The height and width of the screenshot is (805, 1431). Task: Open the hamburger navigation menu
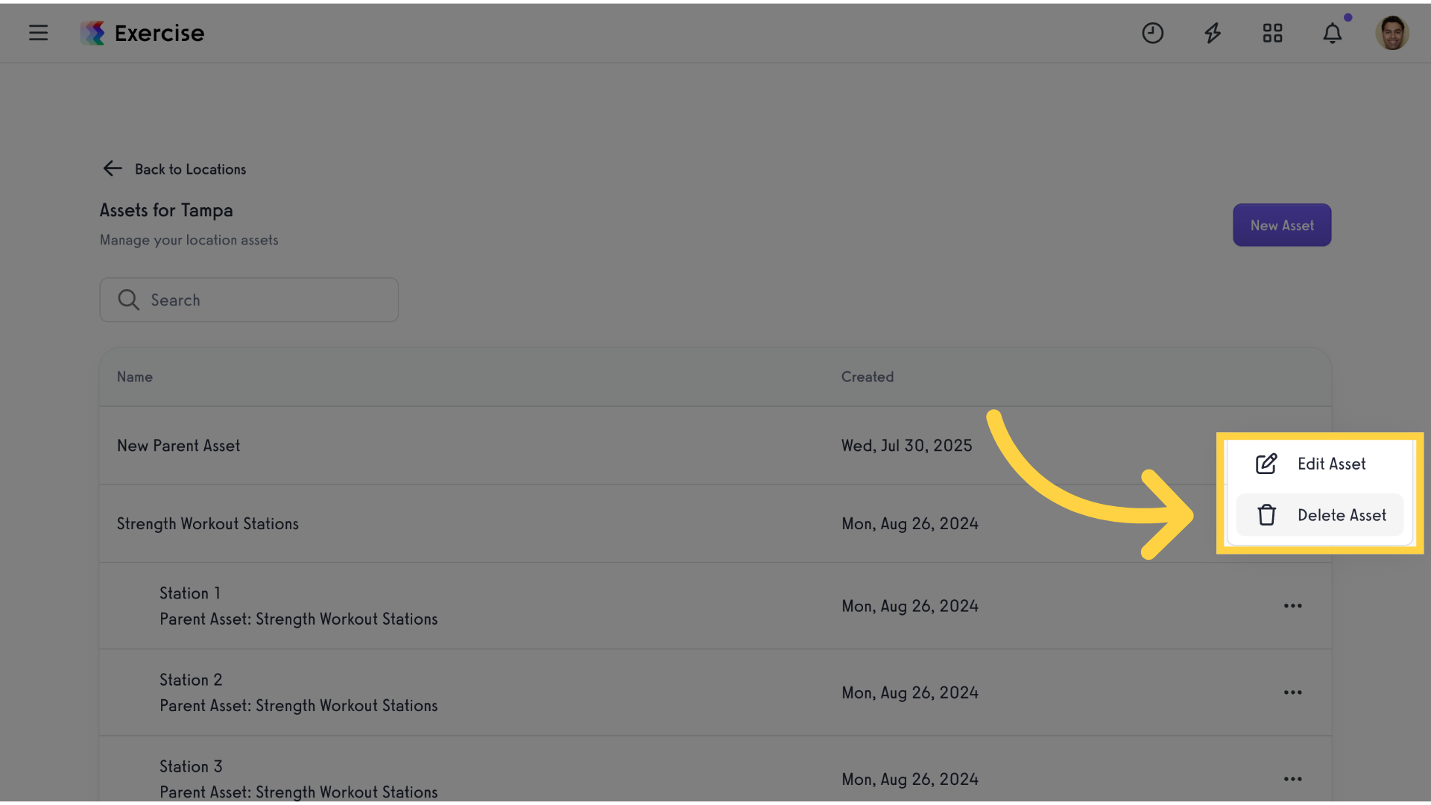[38, 33]
